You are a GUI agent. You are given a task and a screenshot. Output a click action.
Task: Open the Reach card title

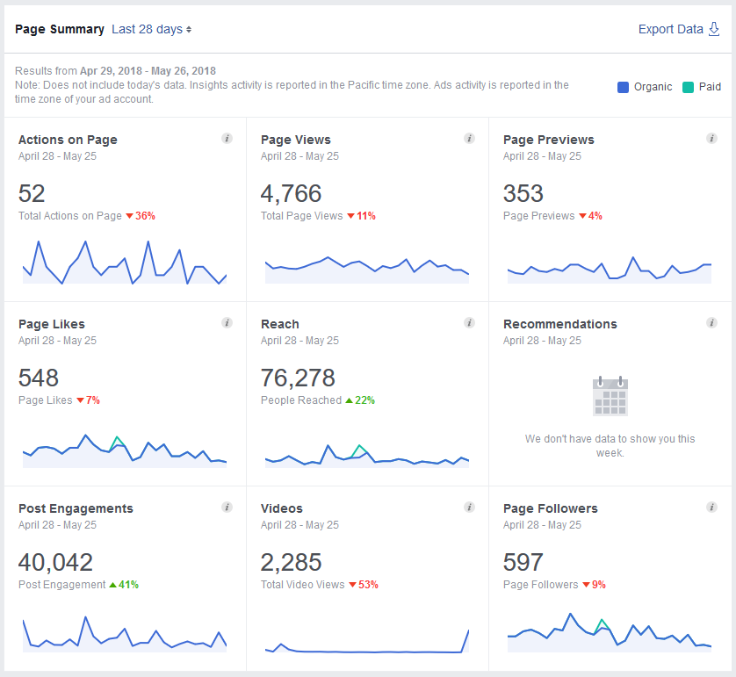280,324
